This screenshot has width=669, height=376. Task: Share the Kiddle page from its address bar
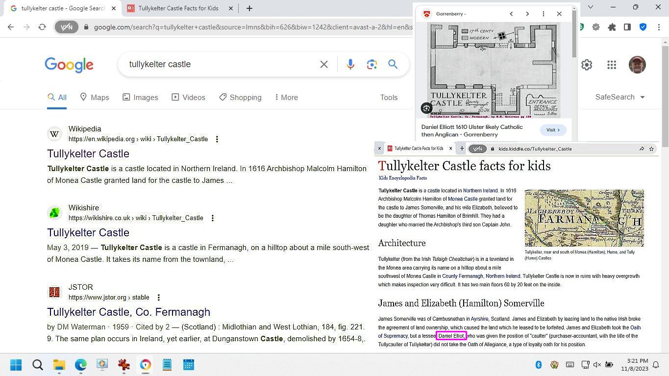[642, 149]
